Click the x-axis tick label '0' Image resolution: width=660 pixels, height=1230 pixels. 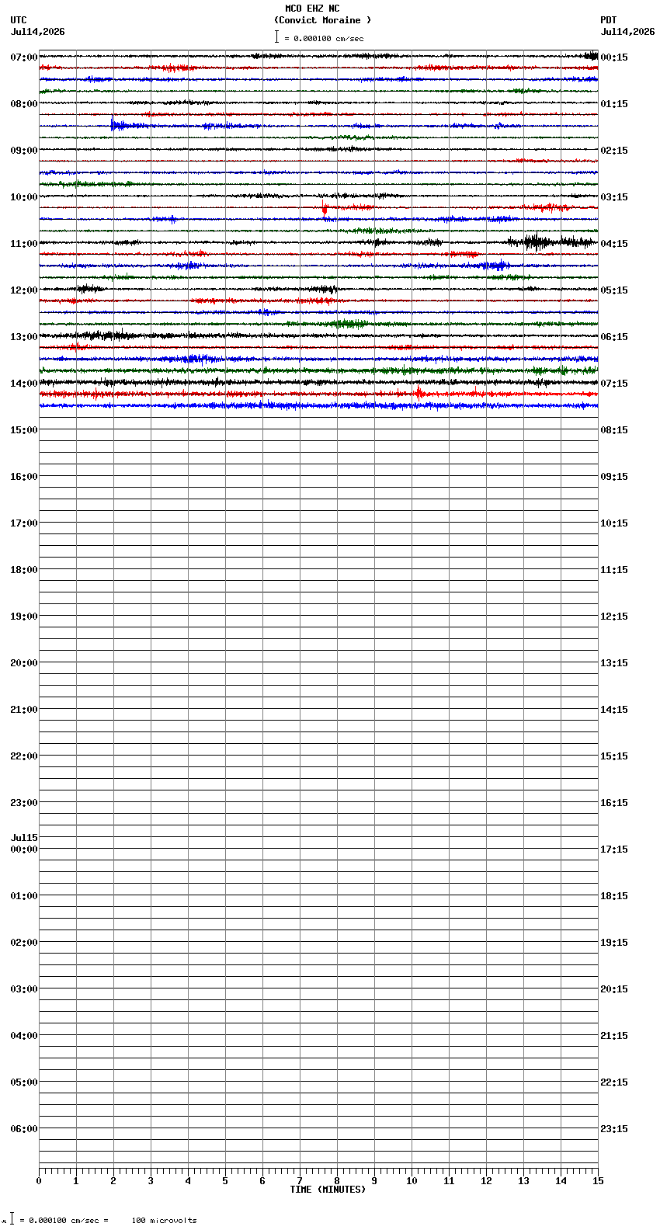[39, 1181]
